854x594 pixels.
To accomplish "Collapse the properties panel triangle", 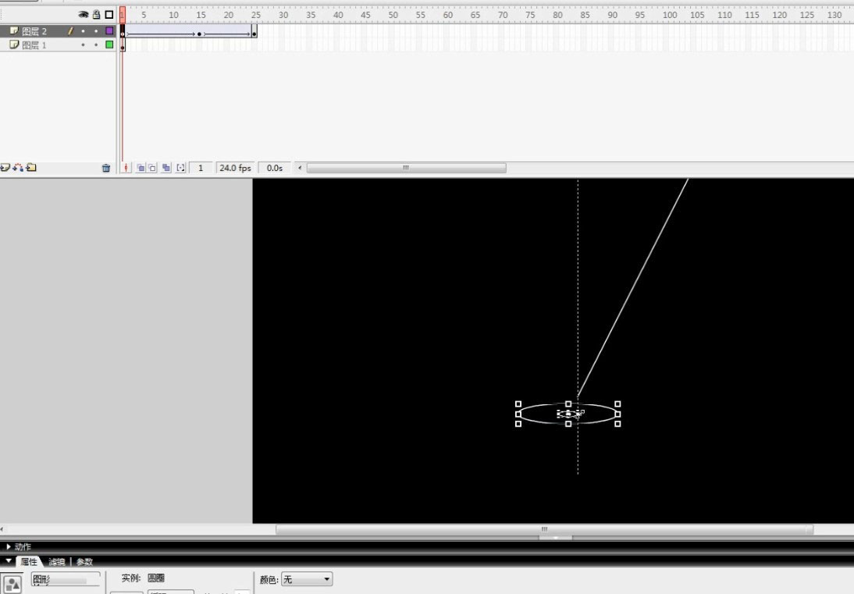I will click(x=9, y=560).
